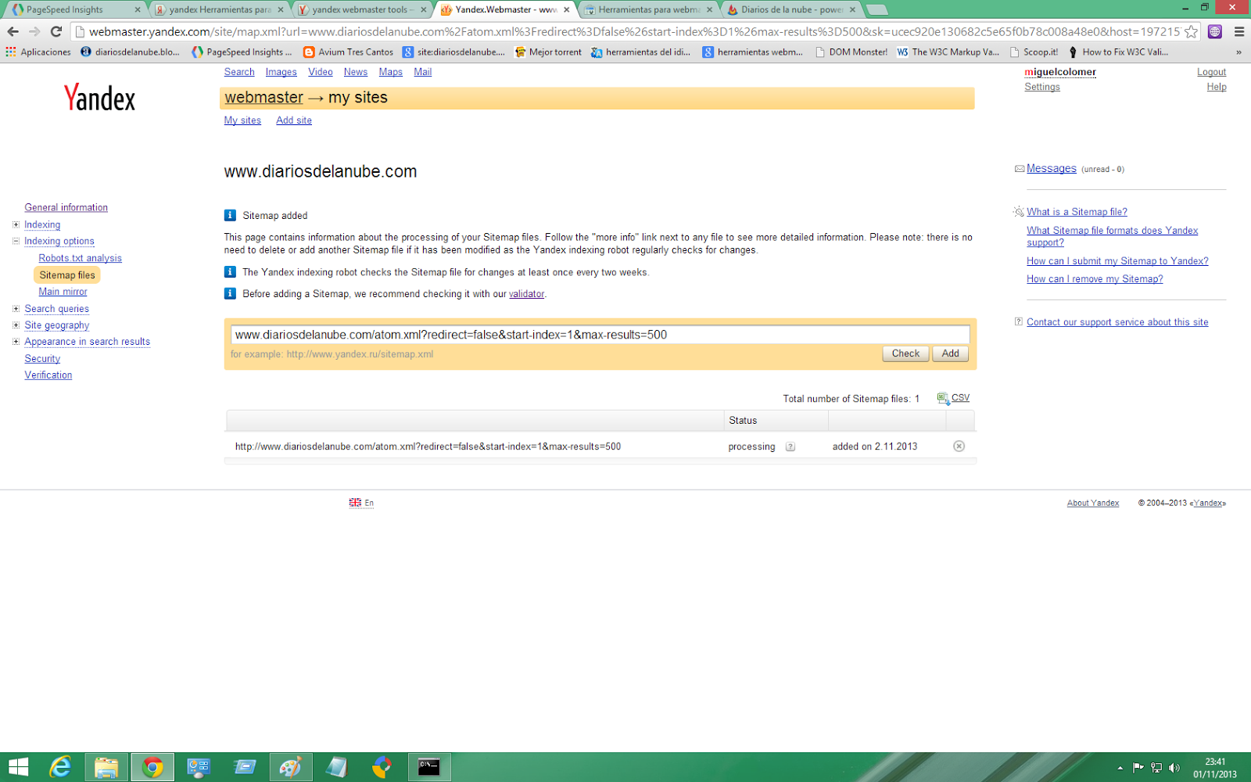The image size is (1251, 782).
Task: Click the CSV export icon with Excel symbol
Action: [942, 397]
